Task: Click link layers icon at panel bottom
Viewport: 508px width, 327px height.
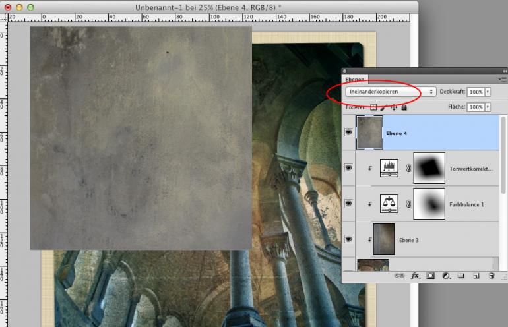Action: [x=399, y=276]
